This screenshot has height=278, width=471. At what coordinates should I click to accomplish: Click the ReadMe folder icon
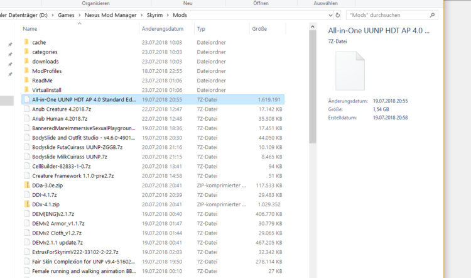[x=26, y=81]
